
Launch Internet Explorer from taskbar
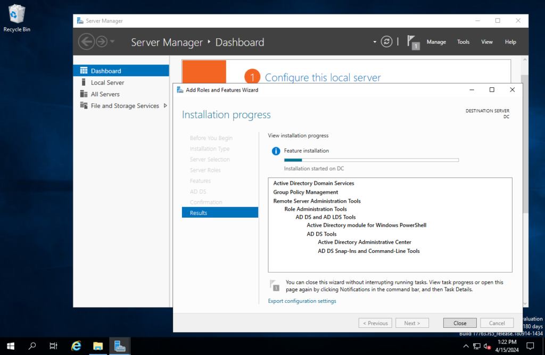pos(76,346)
